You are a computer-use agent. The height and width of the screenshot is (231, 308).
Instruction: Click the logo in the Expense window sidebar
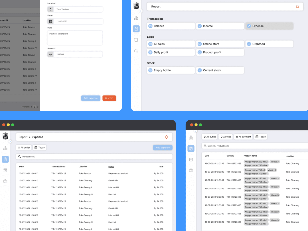(x=5, y=136)
